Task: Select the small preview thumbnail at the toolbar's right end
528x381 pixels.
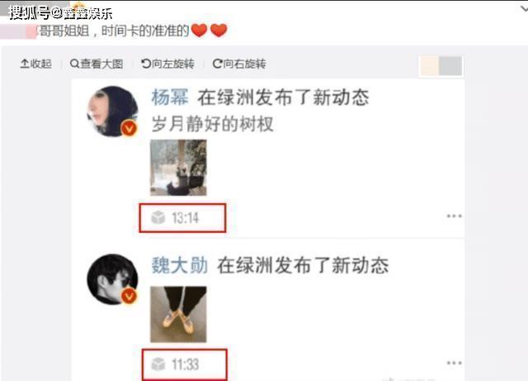Action: click(x=441, y=66)
